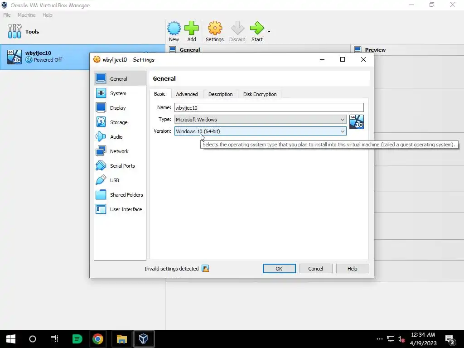Open the System settings category
464x348 pixels.
point(120,93)
